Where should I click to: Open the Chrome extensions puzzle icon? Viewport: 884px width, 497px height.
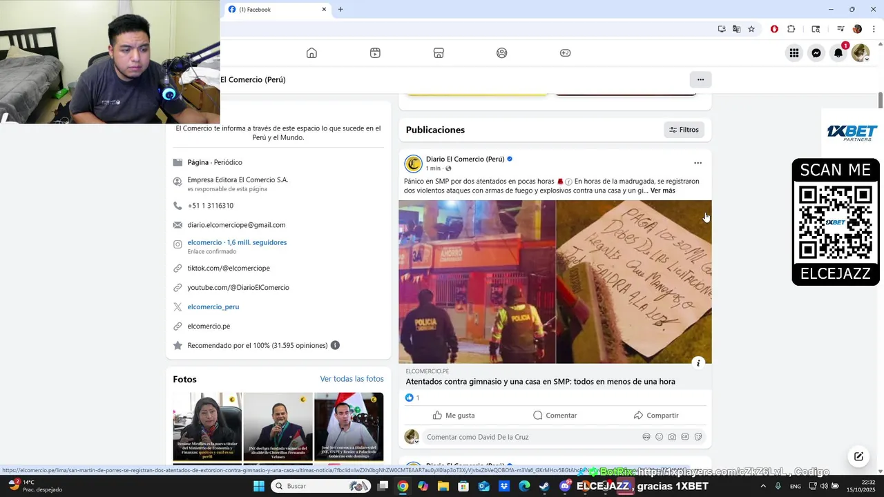[791, 29]
